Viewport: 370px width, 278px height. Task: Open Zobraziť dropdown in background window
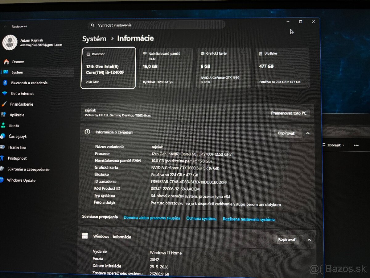(334, 145)
